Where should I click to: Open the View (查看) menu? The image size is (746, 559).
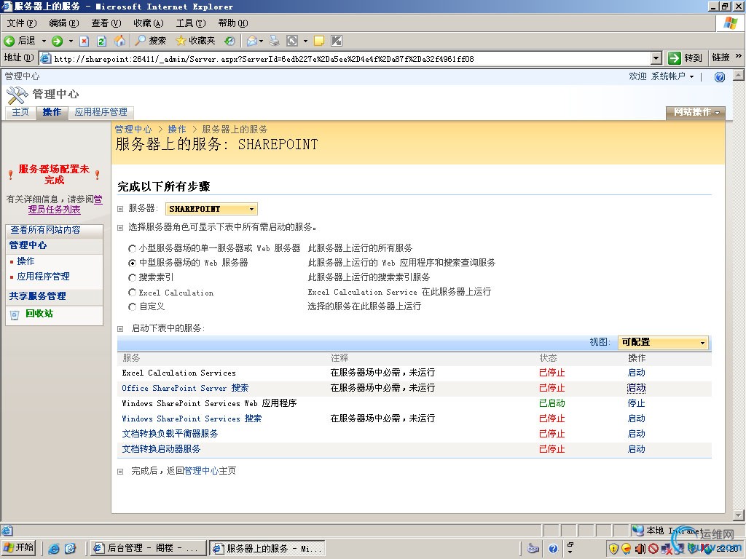tap(106, 23)
